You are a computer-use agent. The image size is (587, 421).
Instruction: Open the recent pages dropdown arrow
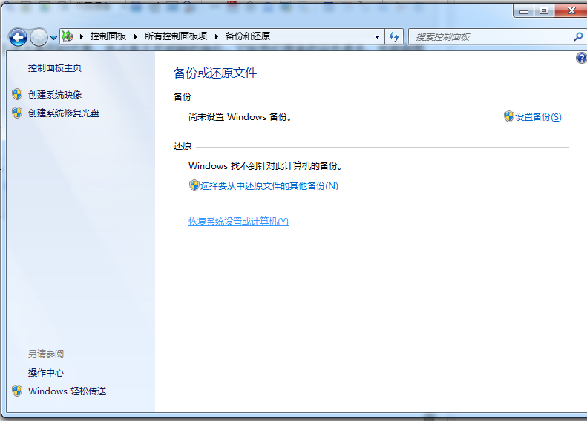pyautogui.click(x=53, y=38)
